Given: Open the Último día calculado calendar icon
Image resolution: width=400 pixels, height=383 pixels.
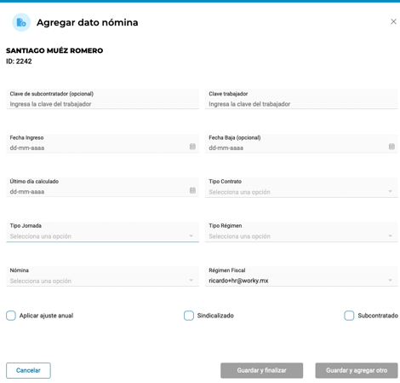Looking at the screenshot, I should click(192, 190).
